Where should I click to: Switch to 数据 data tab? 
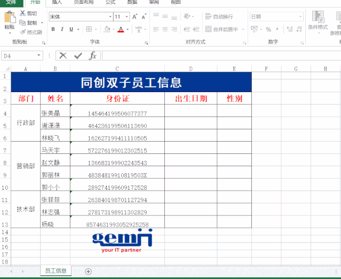point(132,2)
